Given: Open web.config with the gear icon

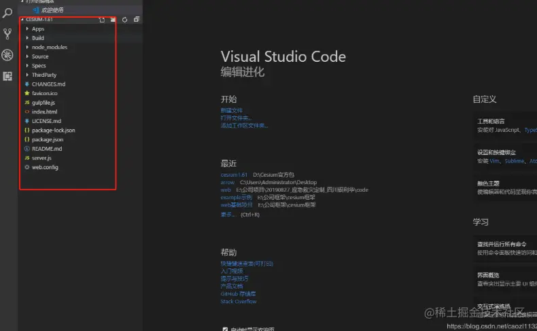Looking at the screenshot, I should click(x=45, y=167).
